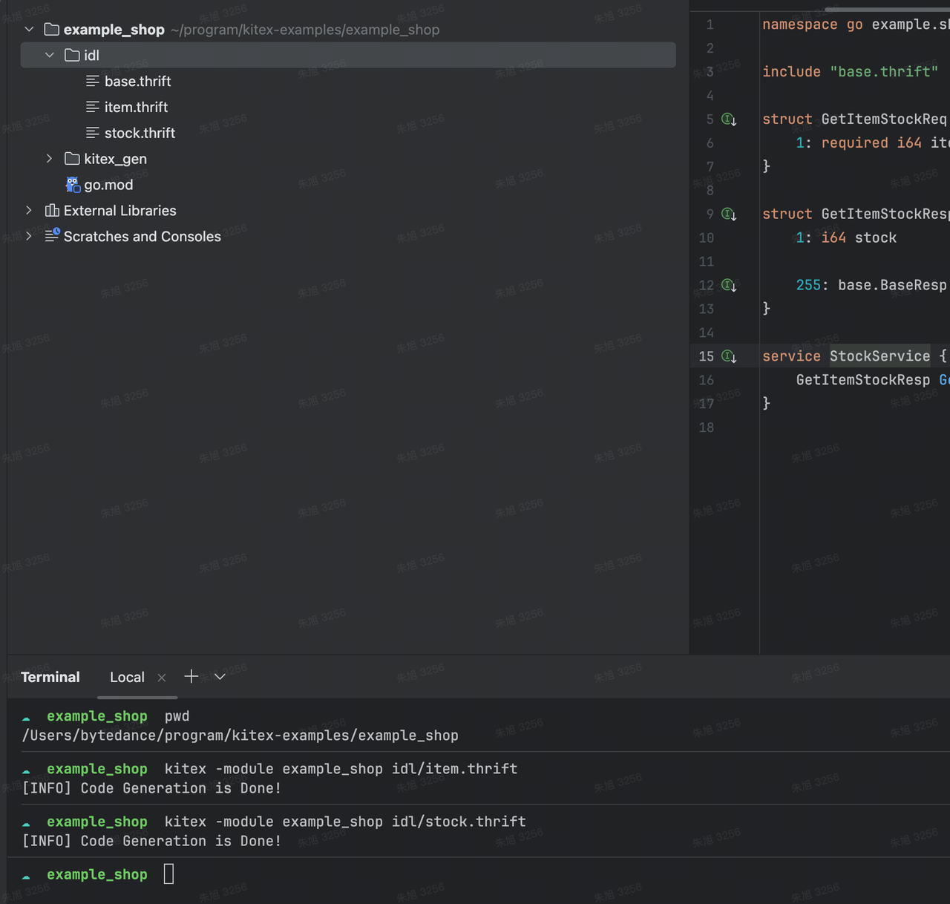Click gutter implementation icon on line 12
950x904 pixels.
[x=730, y=285]
